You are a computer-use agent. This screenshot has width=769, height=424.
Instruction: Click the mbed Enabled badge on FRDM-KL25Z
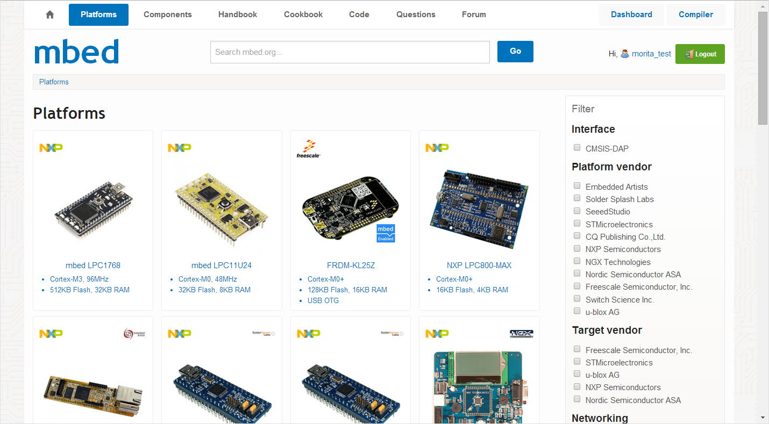[386, 233]
